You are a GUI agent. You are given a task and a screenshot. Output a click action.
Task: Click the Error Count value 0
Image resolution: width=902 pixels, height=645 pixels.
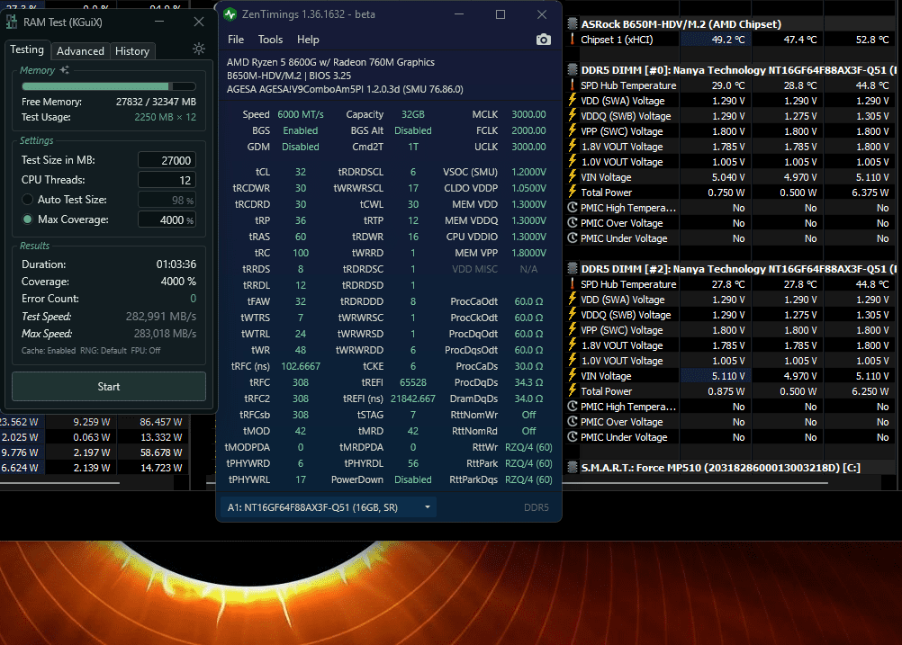[x=194, y=299]
